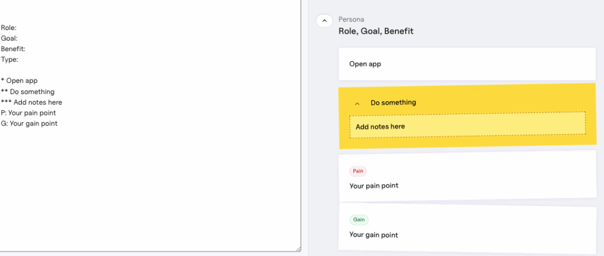Select the "Open app" step card

[x=467, y=64]
